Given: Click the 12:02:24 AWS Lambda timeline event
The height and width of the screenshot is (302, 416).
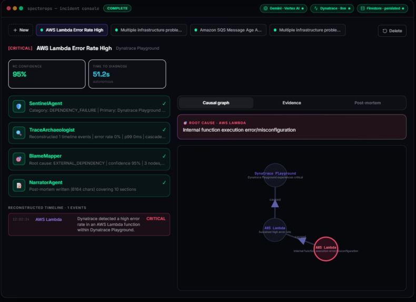Looking at the screenshot, I should pyautogui.click(x=89, y=224).
